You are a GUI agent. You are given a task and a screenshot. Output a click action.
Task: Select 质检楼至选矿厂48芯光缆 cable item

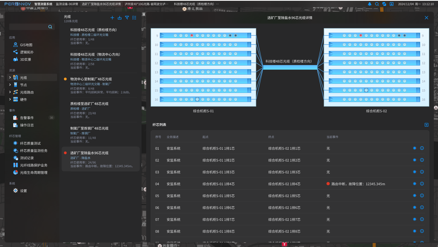click(100, 110)
